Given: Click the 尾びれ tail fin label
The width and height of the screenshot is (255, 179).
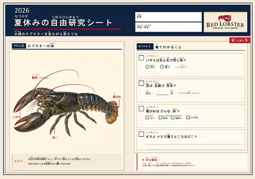Looking at the screenshot, I should (117, 97).
